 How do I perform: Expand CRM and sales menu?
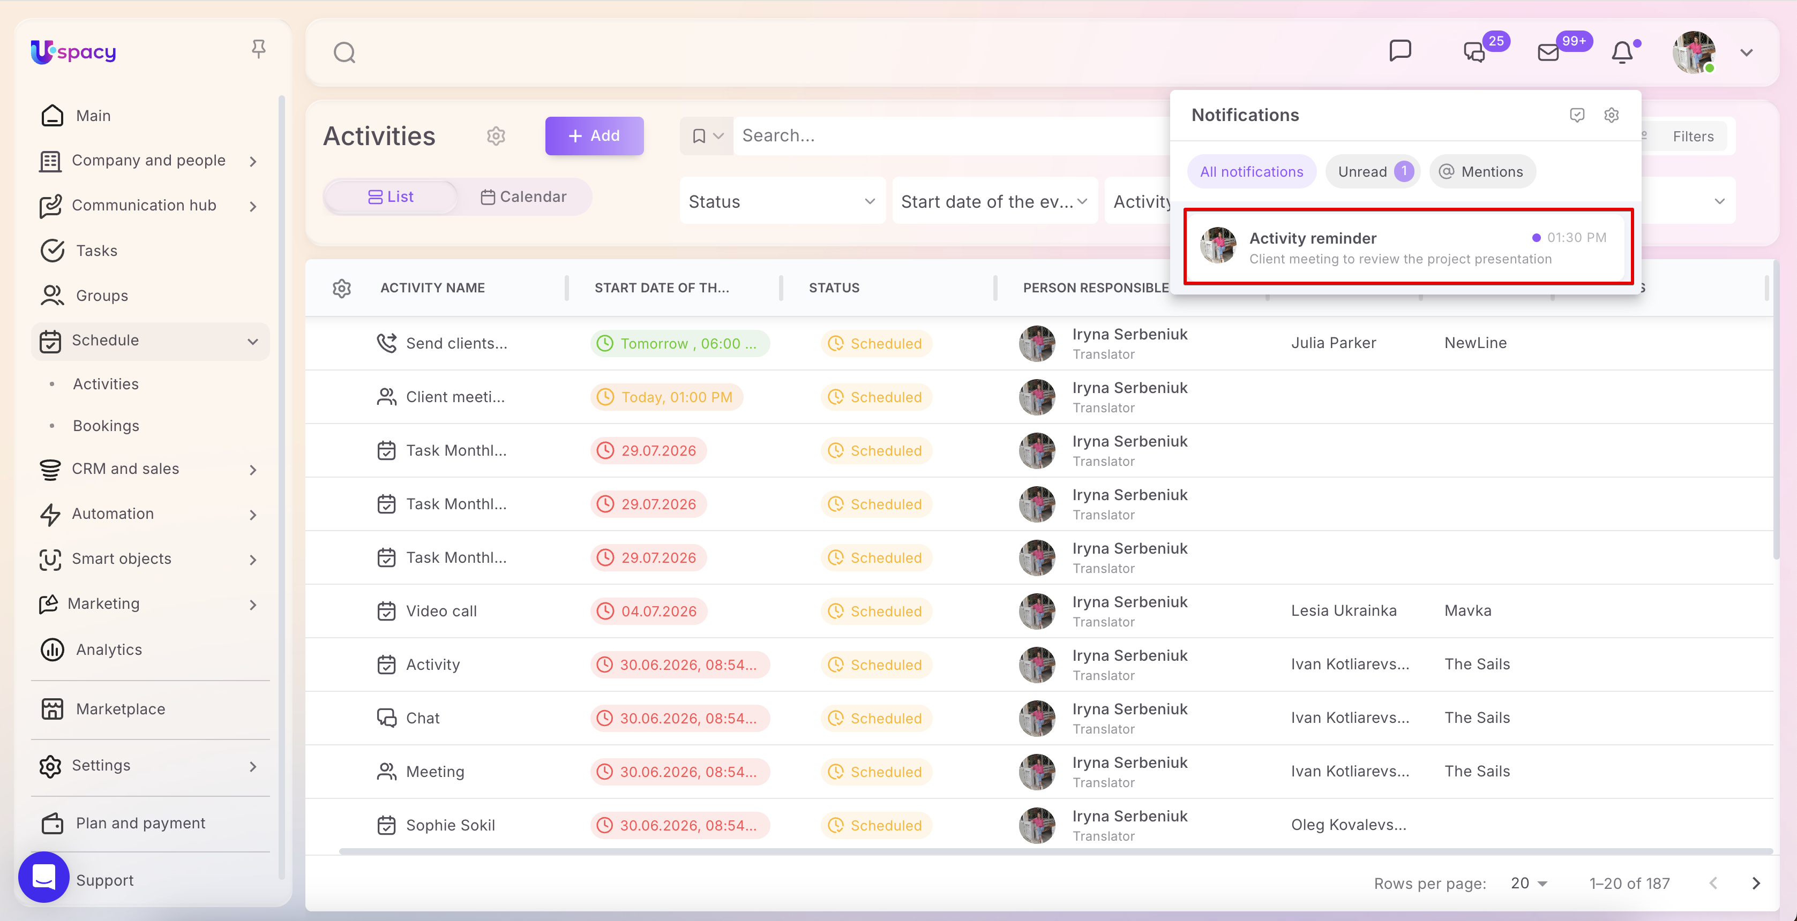click(150, 469)
